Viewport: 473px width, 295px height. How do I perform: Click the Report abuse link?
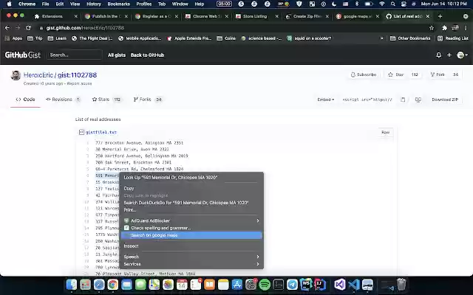coord(79,83)
